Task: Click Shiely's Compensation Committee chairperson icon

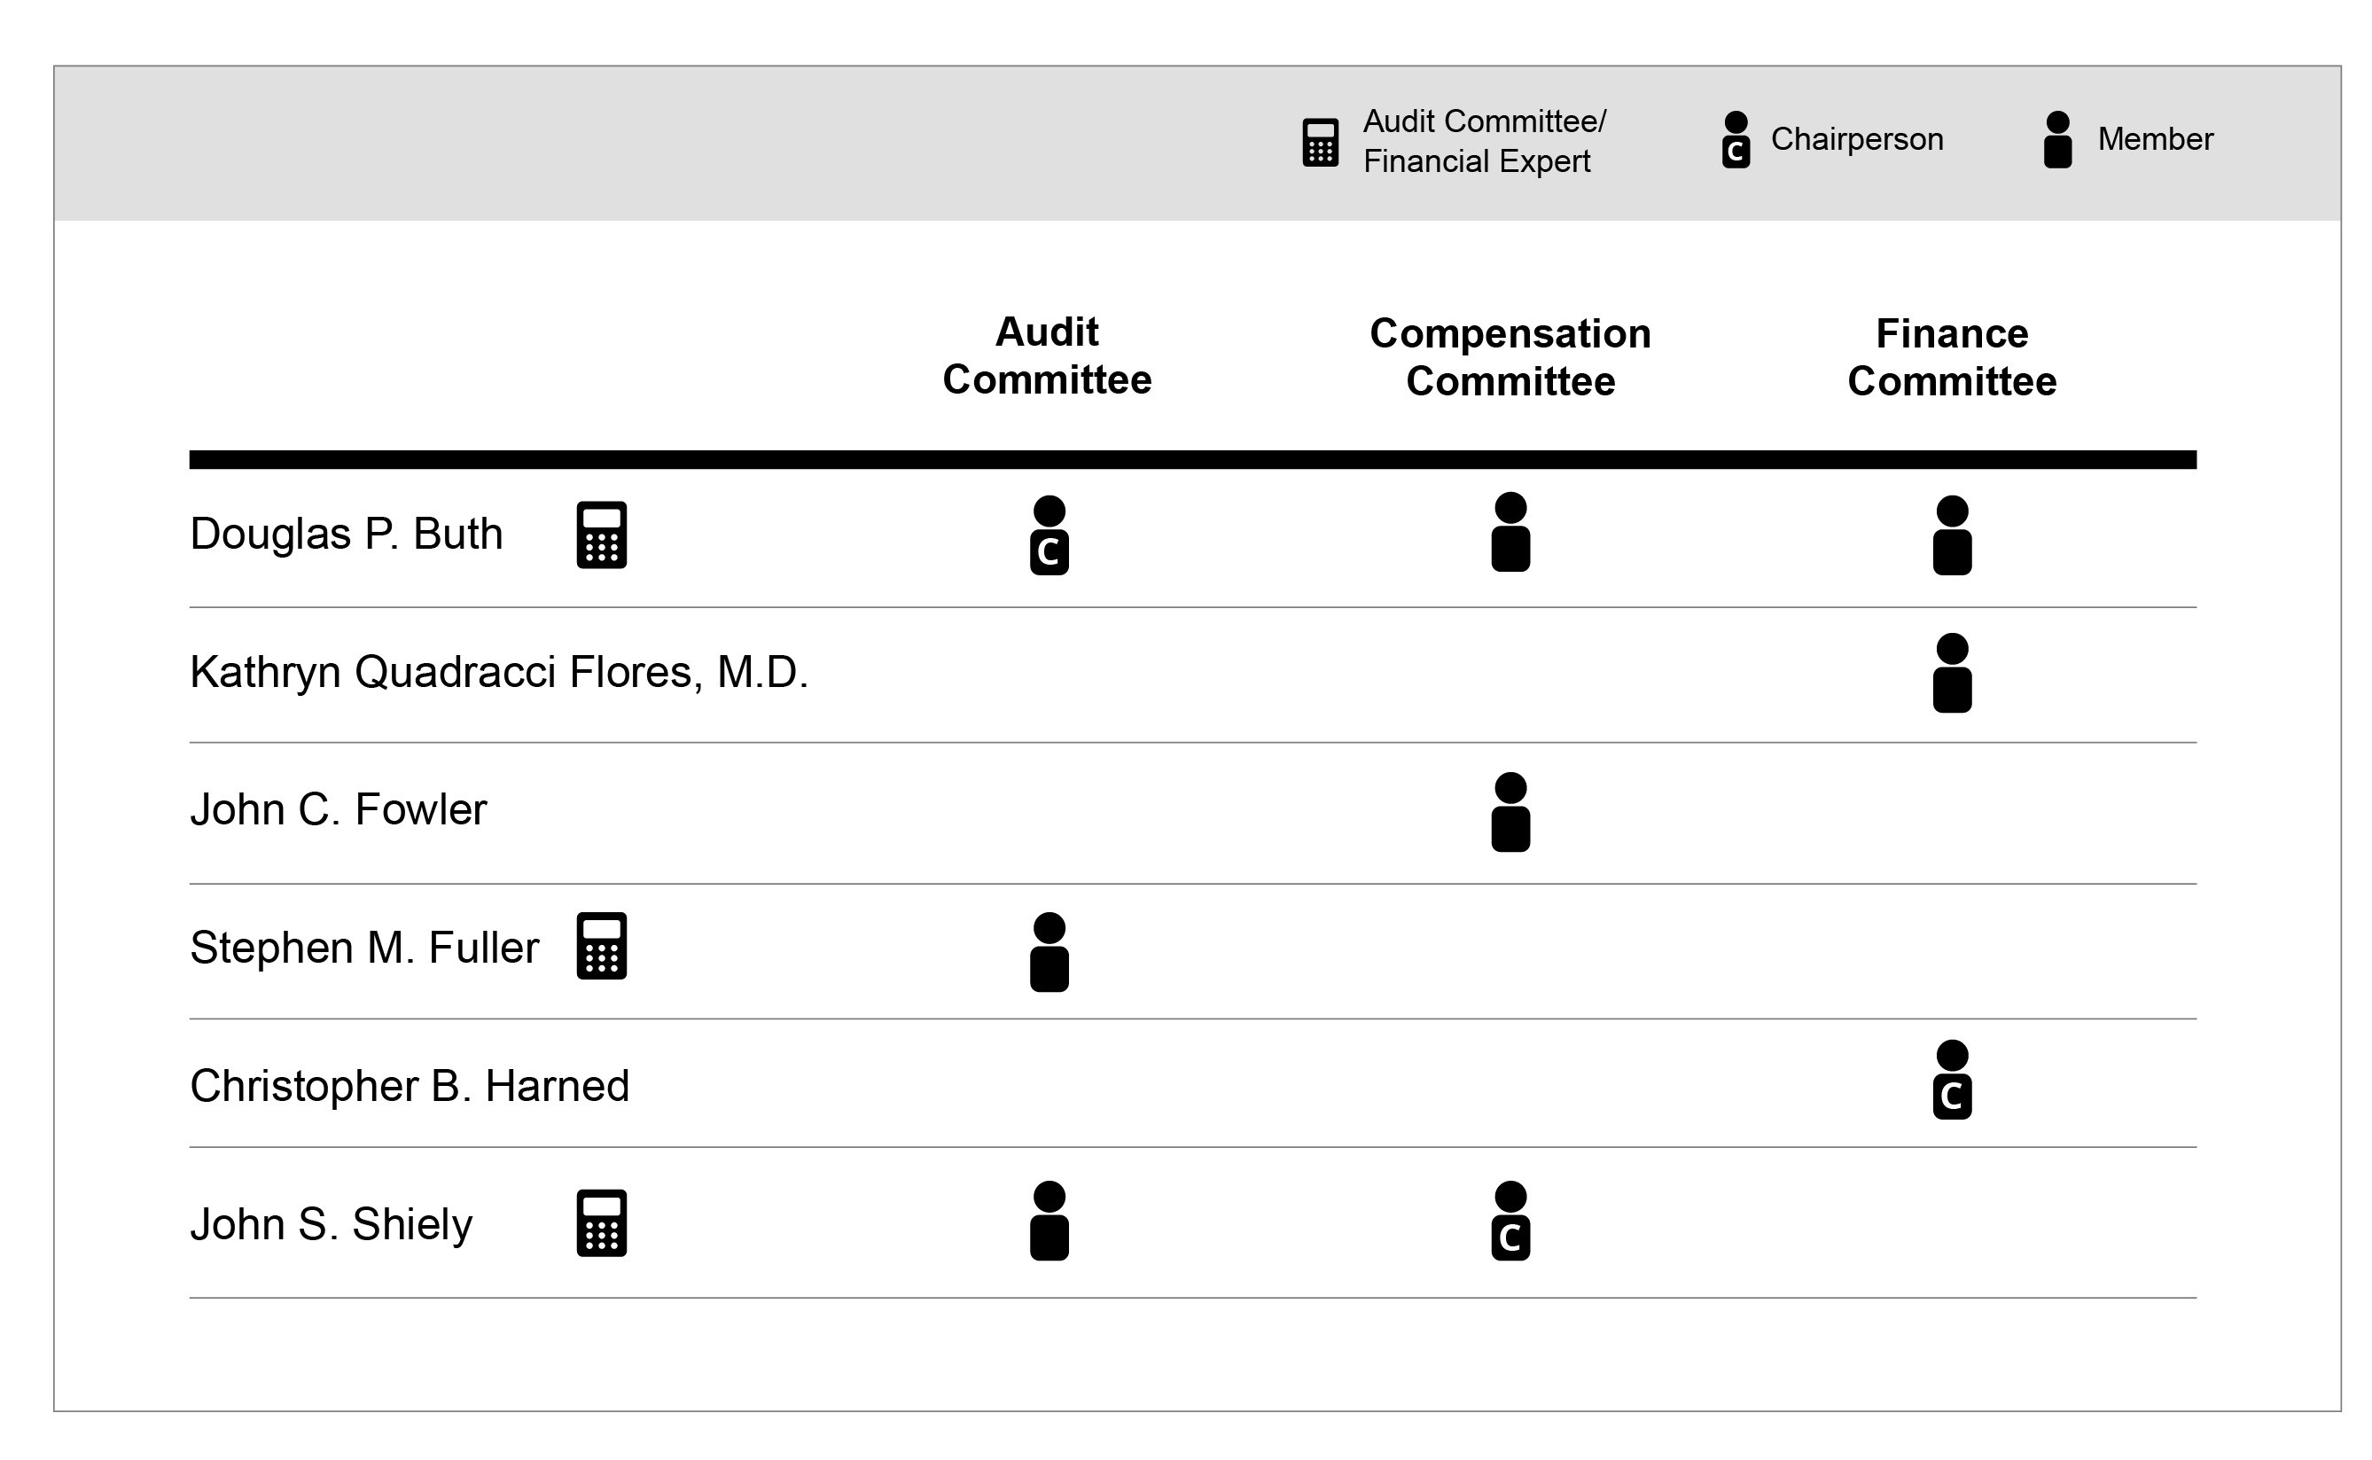Action: click(x=1510, y=1221)
